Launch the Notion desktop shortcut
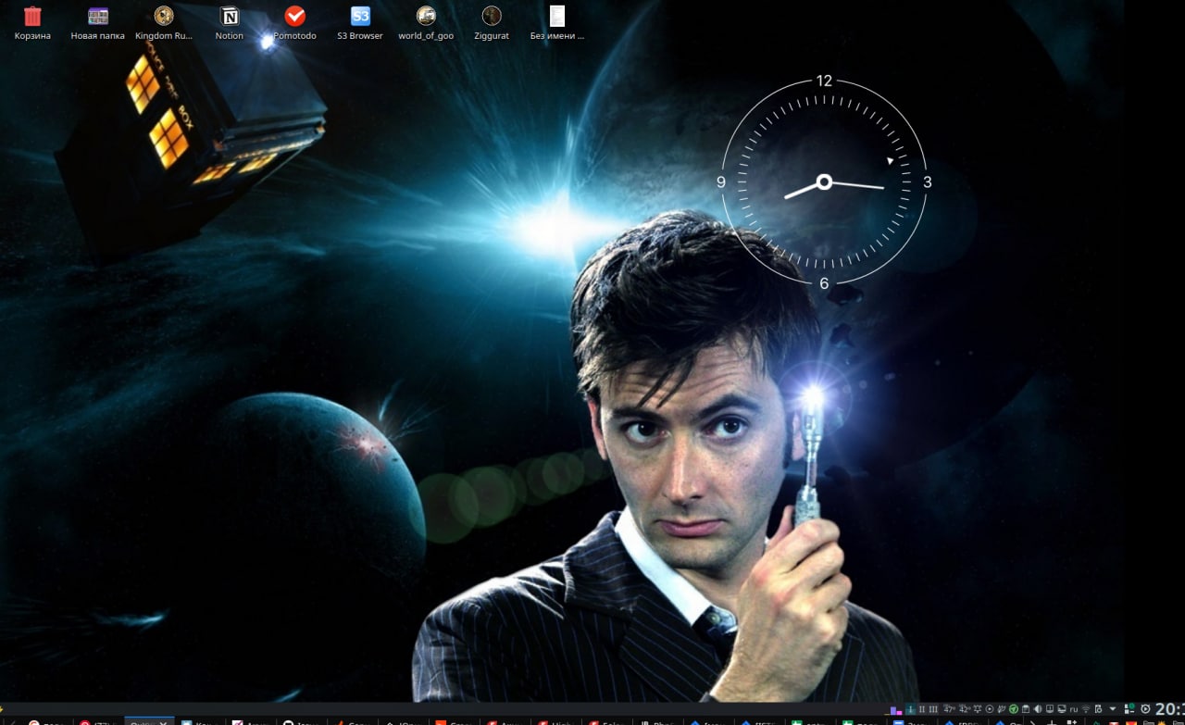1185x725 pixels. point(229,23)
